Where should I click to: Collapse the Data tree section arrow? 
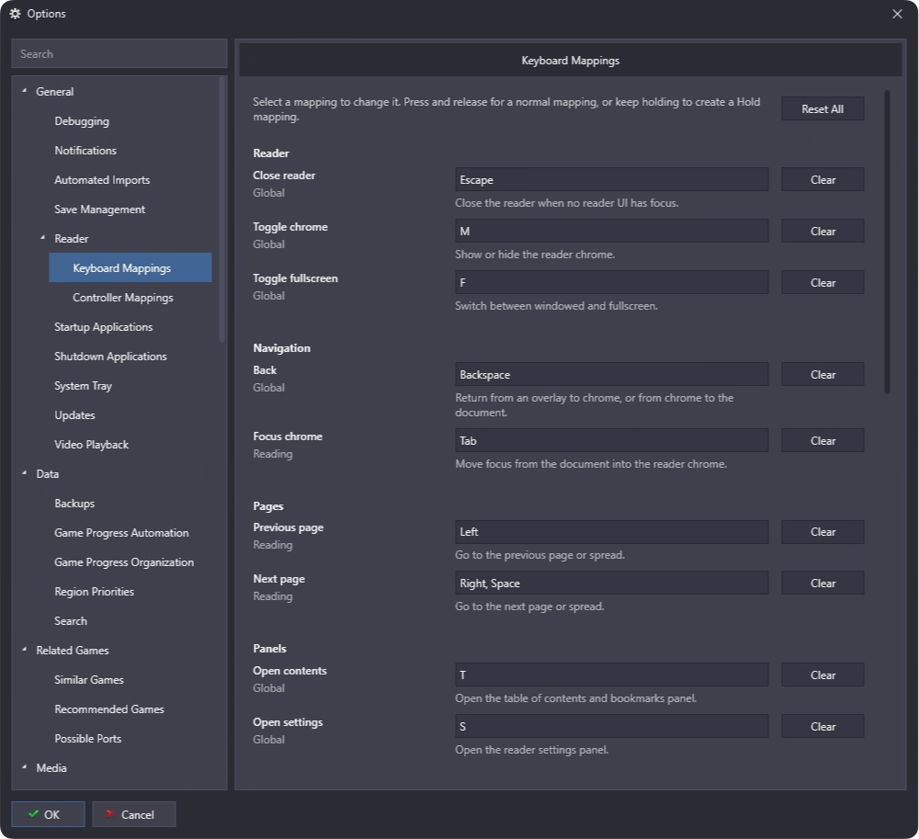24,473
